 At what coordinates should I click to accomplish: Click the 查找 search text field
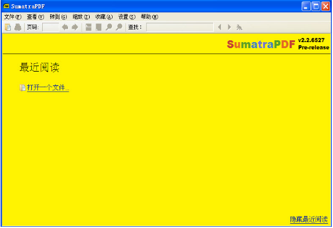coord(180,27)
